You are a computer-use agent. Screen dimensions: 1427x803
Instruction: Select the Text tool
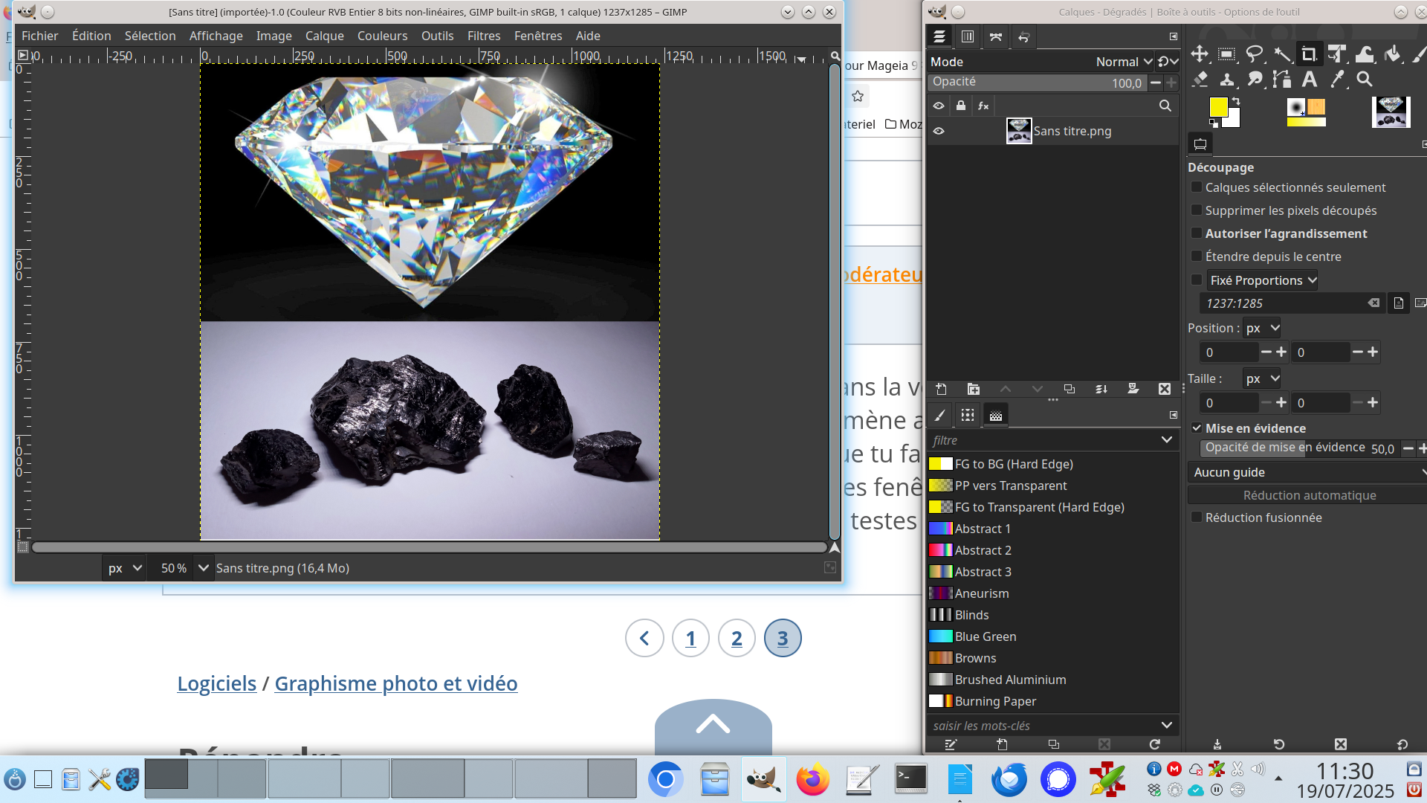[x=1309, y=79]
